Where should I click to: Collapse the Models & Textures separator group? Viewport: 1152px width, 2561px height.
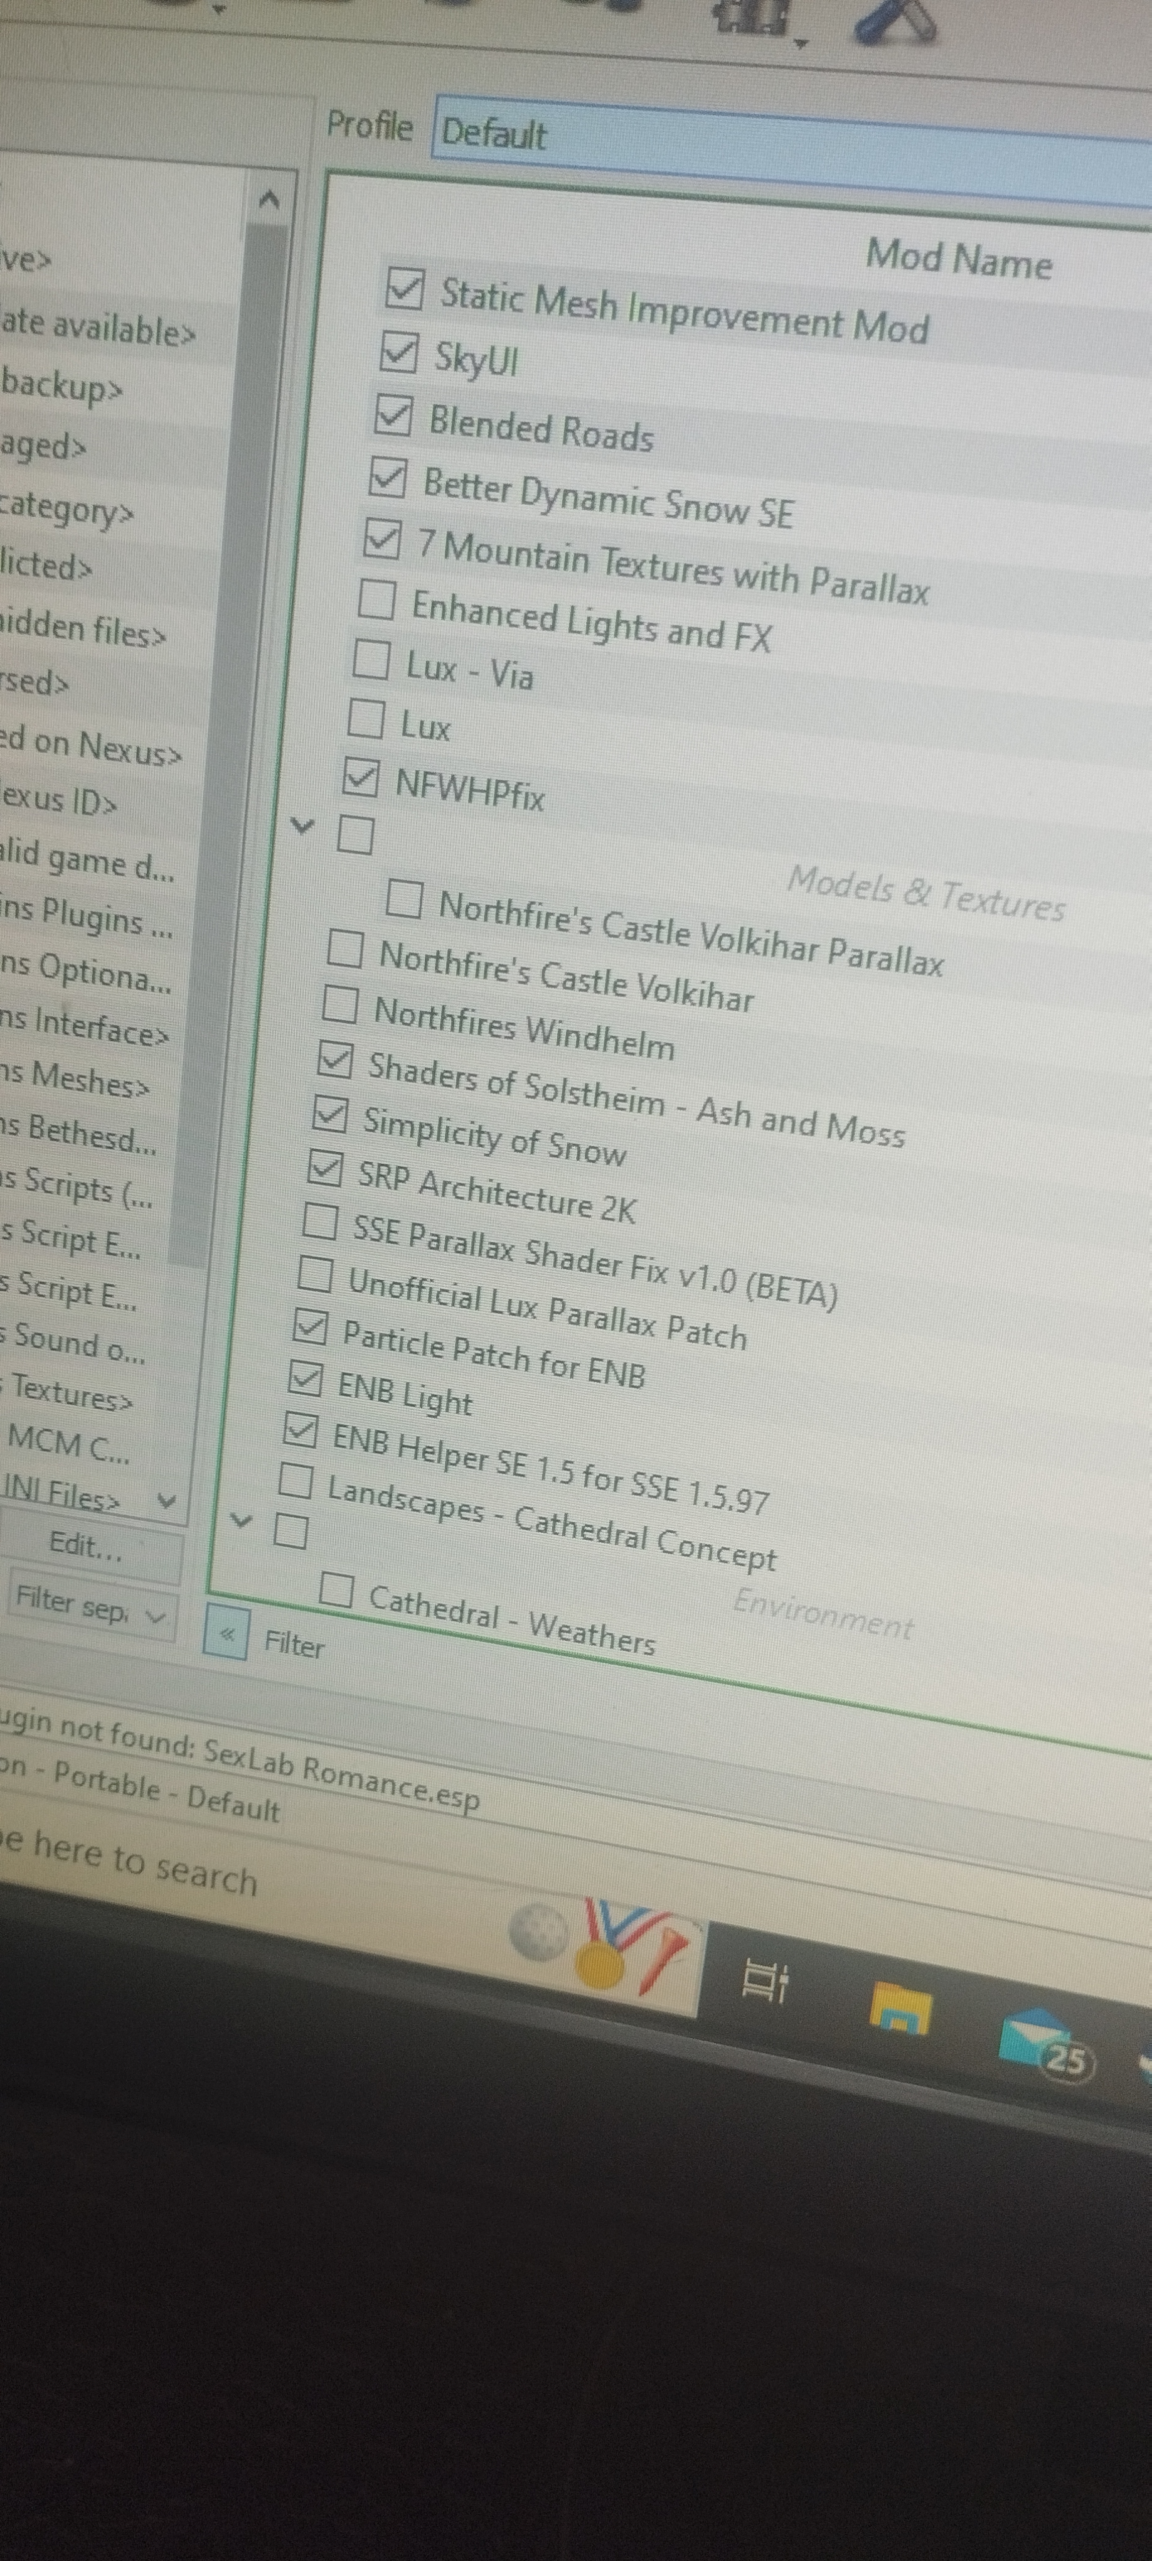[302, 825]
